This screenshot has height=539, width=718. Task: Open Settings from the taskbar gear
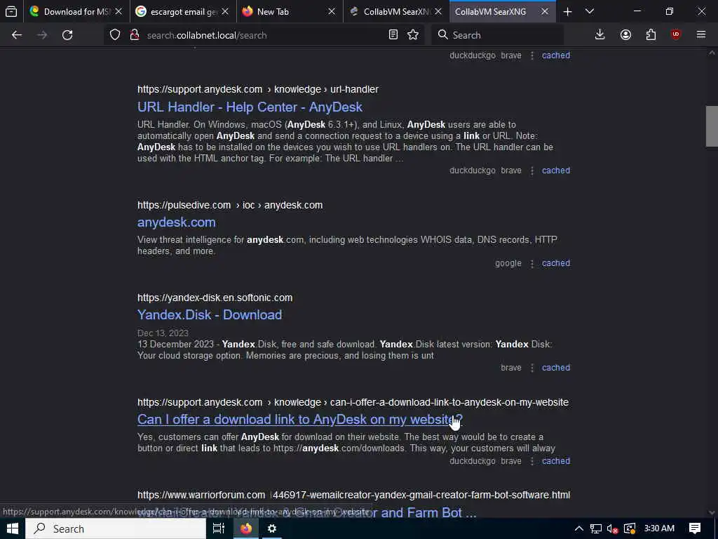[x=272, y=528]
